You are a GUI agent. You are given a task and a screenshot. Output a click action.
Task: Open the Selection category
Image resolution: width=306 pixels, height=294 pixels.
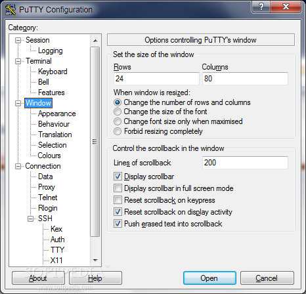point(52,145)
